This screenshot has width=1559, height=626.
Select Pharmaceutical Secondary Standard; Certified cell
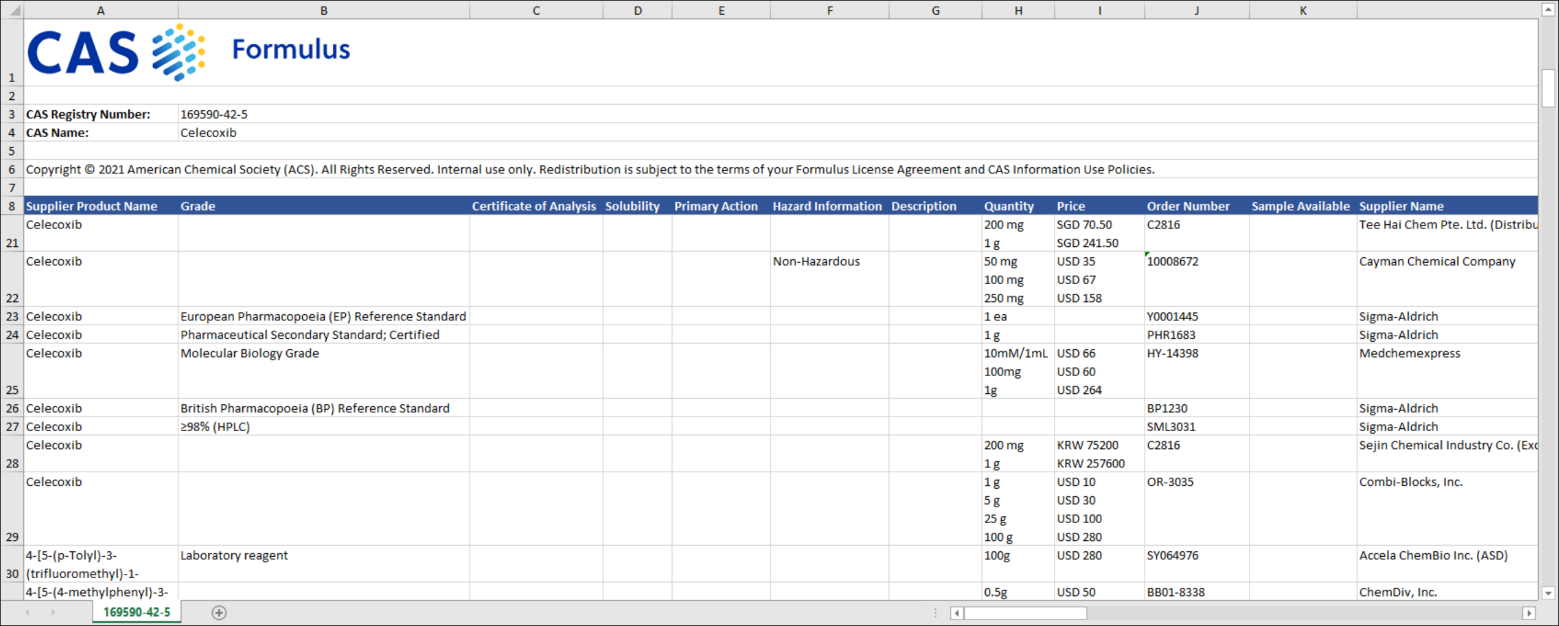pyautogui.click(x=324, y=334)
